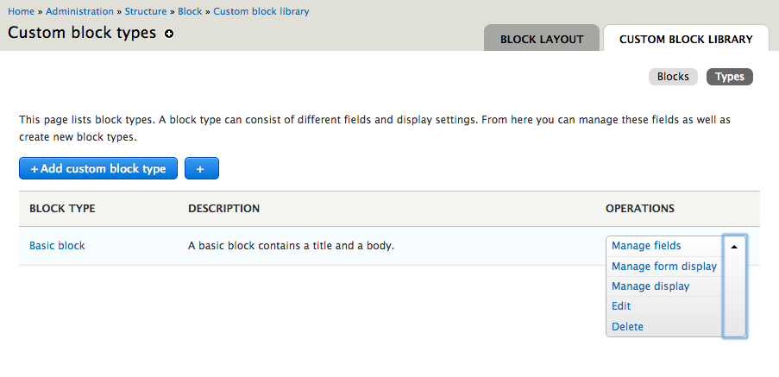
Task: Select the Types secondary tab
Action: point(730,77)
